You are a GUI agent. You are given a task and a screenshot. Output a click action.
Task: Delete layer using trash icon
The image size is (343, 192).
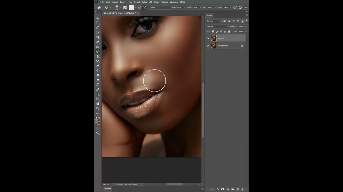pos(242,189)
